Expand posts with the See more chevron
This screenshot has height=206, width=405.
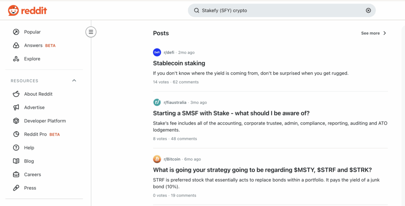384,33
